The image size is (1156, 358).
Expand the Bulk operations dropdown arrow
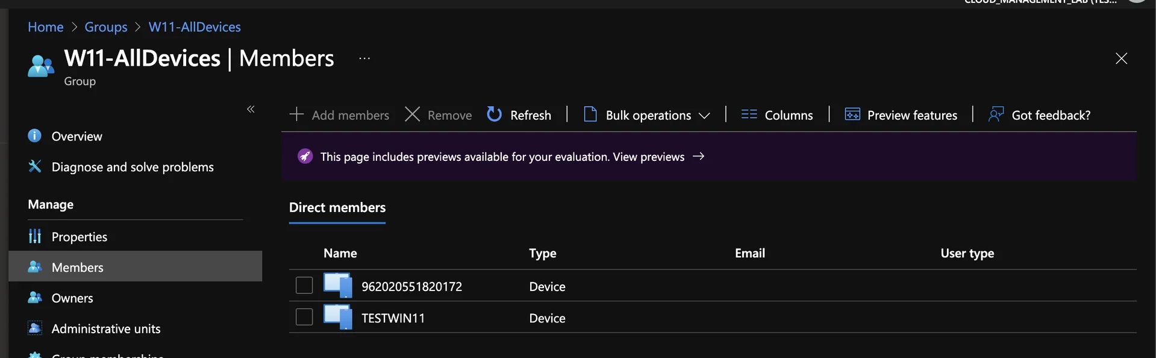(704, 115)
